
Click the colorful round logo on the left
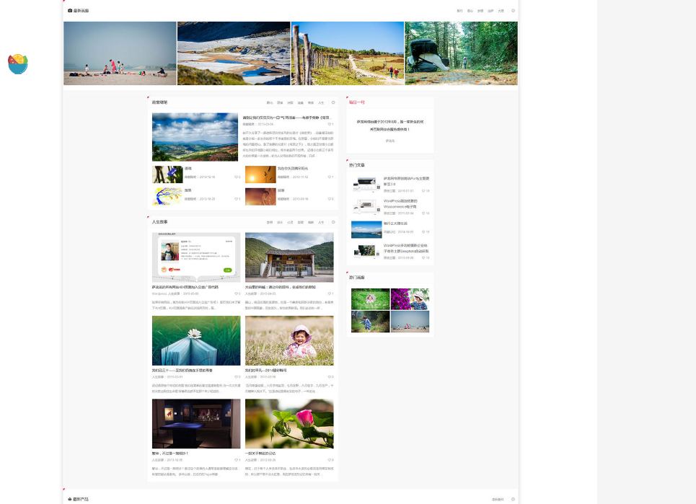coord(18,63)
